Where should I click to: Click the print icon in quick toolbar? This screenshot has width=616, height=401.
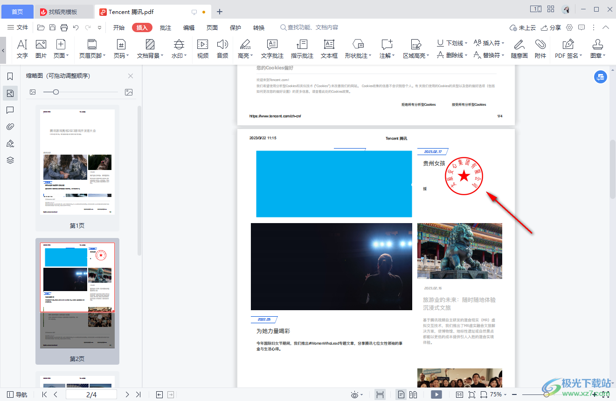pyautogui.click(x=64, y=27)
